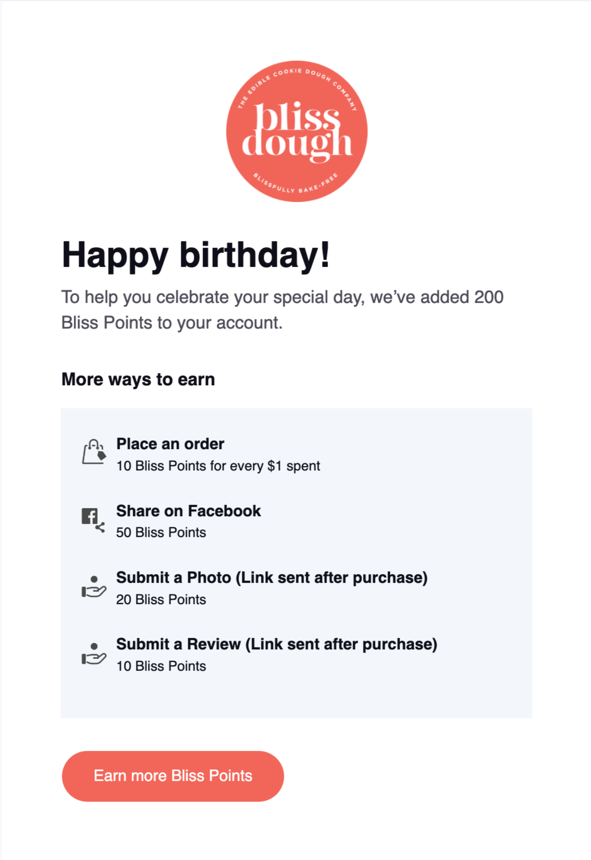Click the shopping bag icon
The height and width of the screenshot is (860, 591).
(94, 452)
